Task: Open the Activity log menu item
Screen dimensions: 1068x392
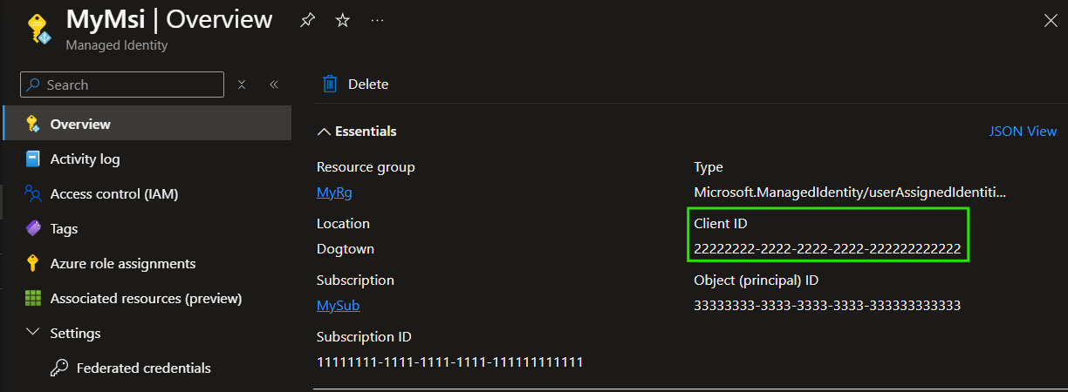Action: (x=147, y=159)
